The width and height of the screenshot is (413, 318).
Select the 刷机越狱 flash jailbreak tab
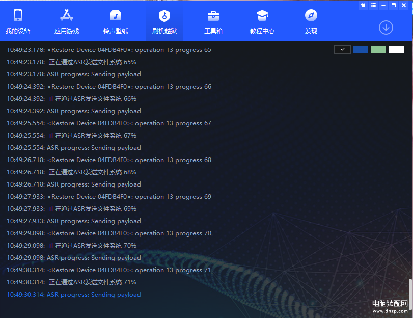[x=164, y=22]
